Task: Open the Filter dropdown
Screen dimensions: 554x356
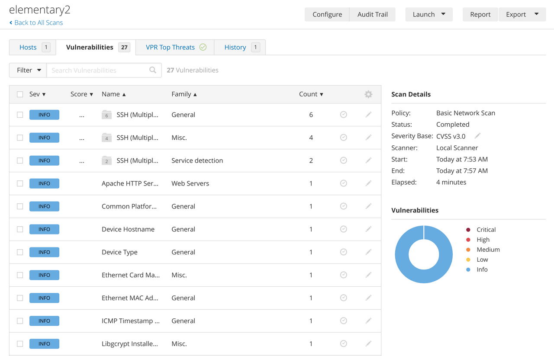Action: click(x=29, y=70)
